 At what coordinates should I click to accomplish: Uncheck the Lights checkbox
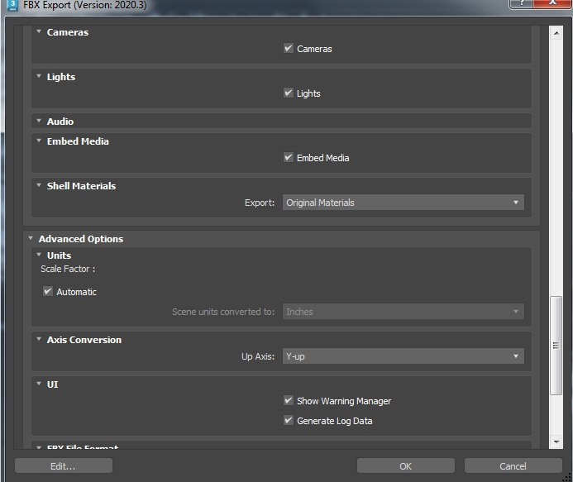pyautogui.click(x=289, y=93)
